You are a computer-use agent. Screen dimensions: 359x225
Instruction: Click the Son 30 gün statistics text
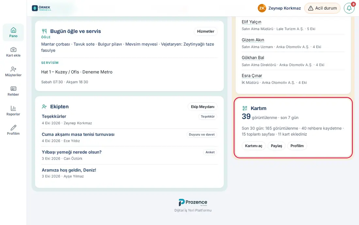point(293,131)
